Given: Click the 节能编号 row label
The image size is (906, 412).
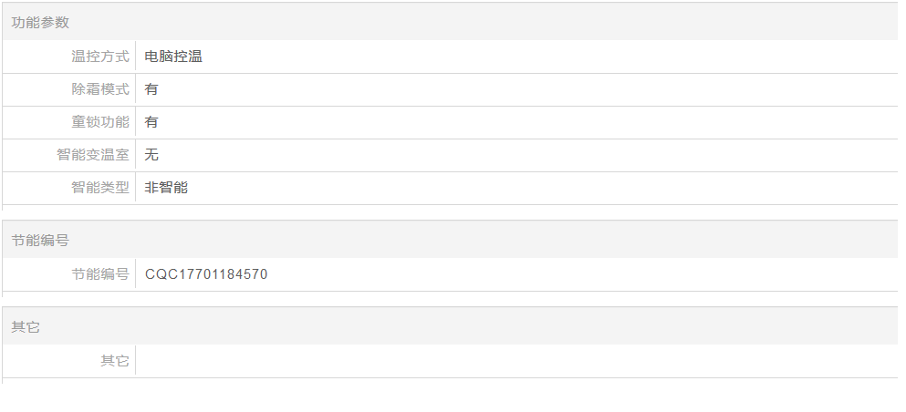Looking at the screenshot, I should 100,274.
